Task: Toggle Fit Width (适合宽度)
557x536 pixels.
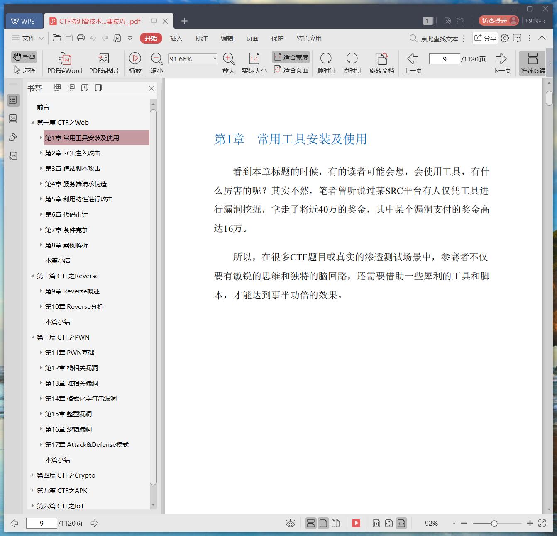Action: tap(291, 57)
